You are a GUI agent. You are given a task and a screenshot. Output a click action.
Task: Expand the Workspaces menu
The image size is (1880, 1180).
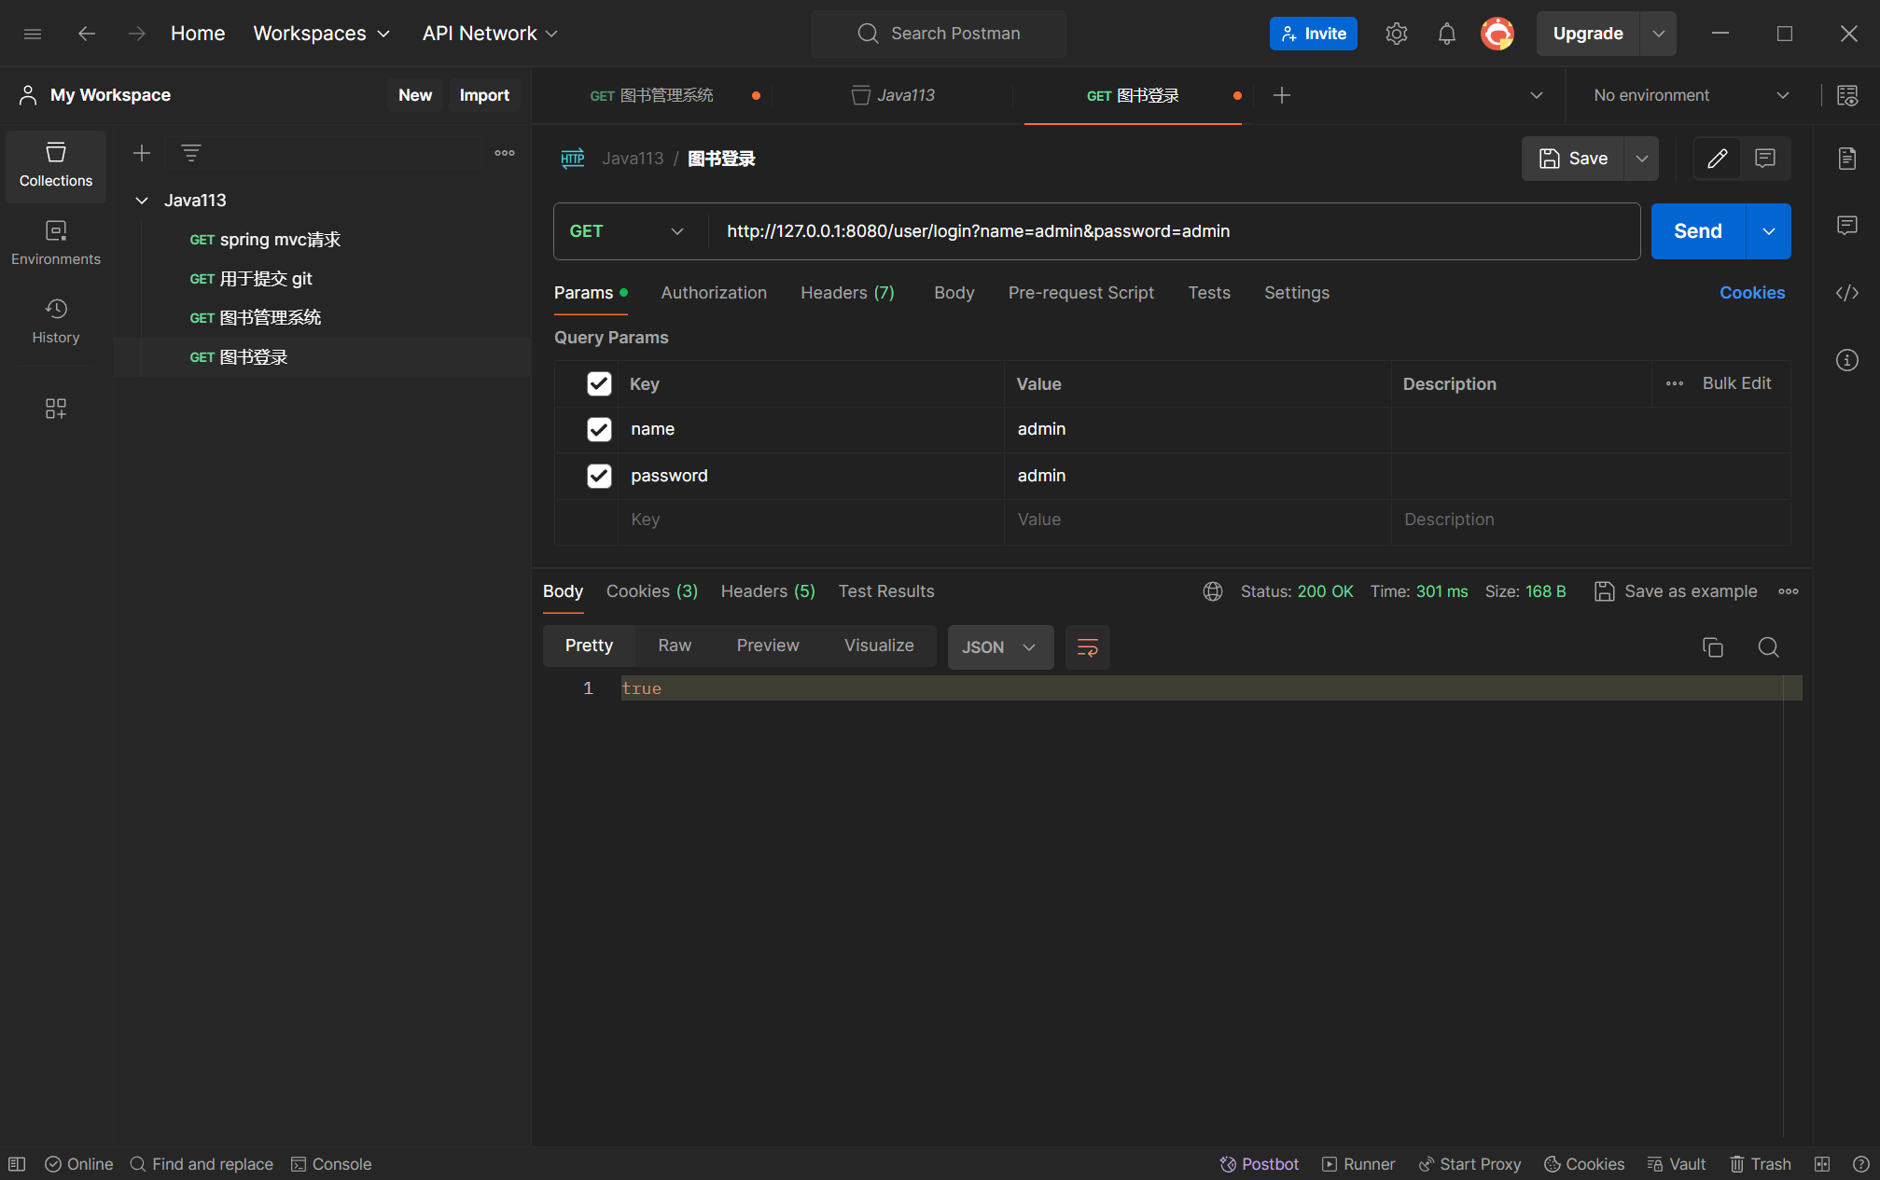(322, 34)
